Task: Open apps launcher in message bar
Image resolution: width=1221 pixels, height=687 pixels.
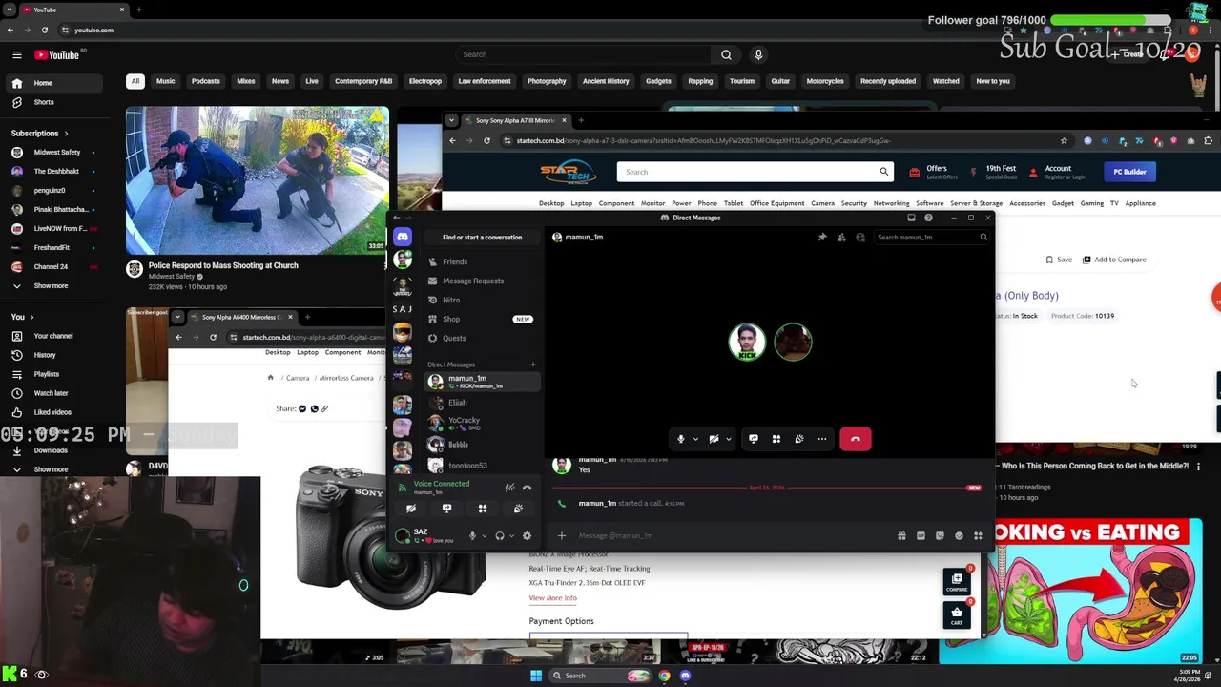Action: 978,535
